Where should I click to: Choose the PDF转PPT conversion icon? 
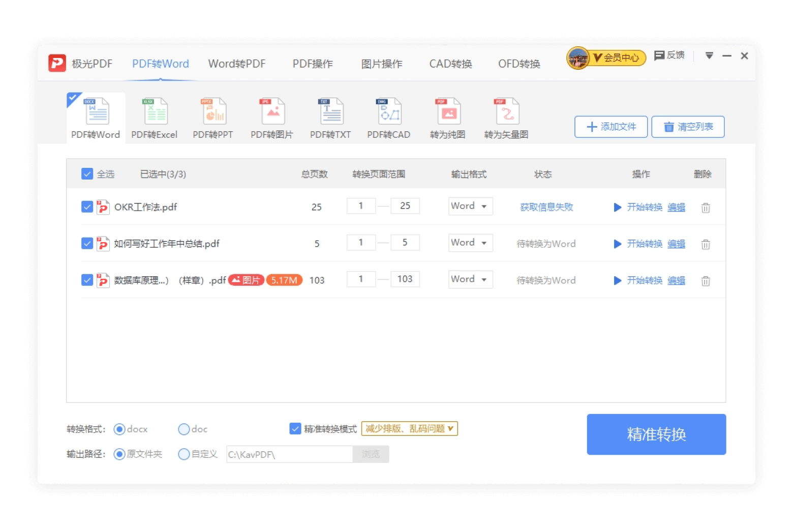pyautogui.click(x=213, y=112)
